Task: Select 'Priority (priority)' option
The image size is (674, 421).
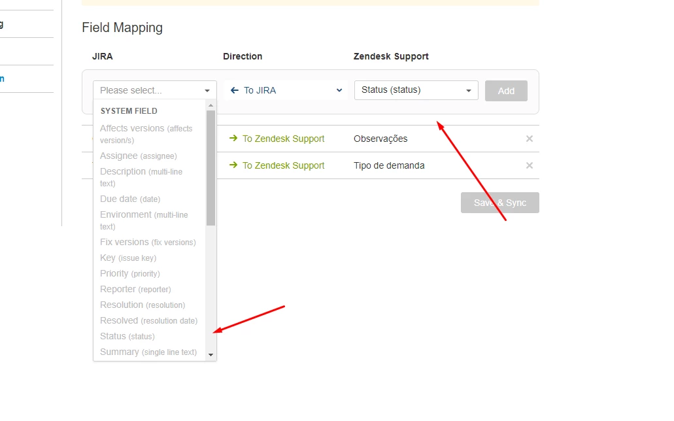Action: click(x=150, y=273)
